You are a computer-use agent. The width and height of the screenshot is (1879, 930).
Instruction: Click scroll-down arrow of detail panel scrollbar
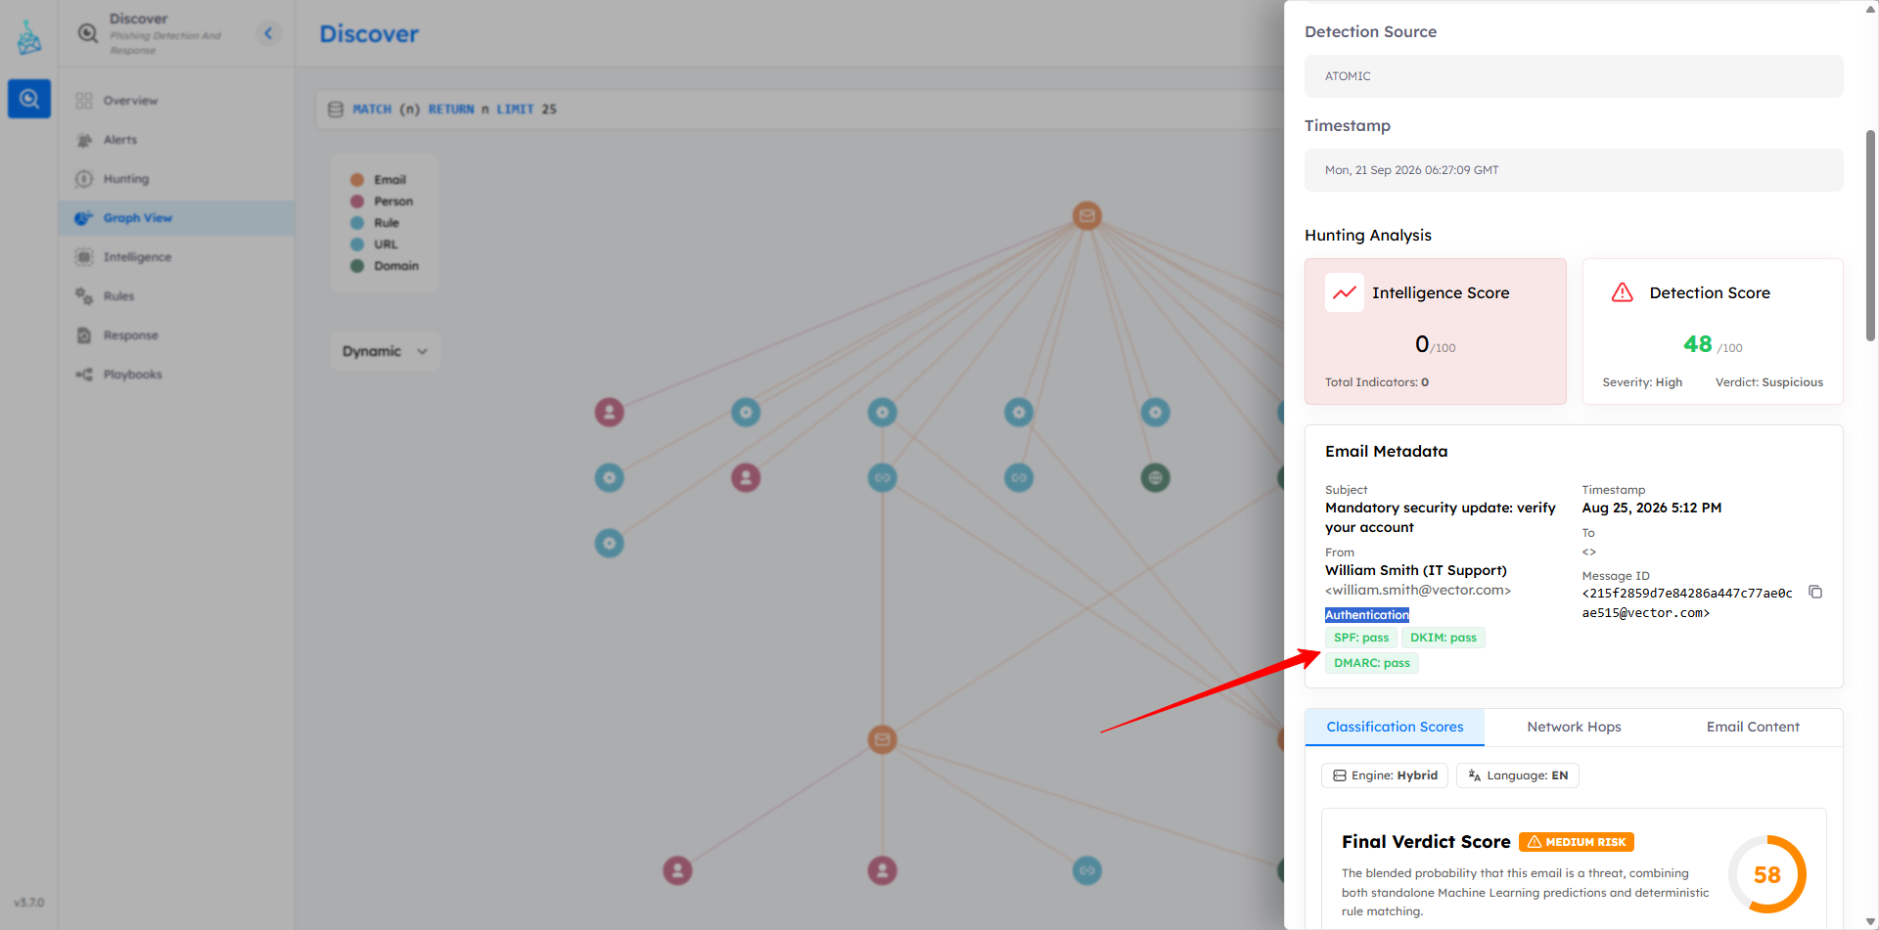1870,921
